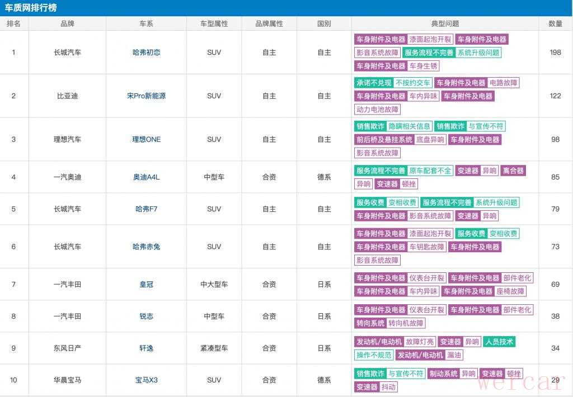Select the 座椅故障 issue tag
Screen dimensions: 573x397
coord(510,291)
